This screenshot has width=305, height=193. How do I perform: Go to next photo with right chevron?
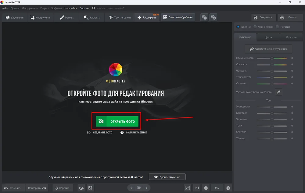[147, 188]
